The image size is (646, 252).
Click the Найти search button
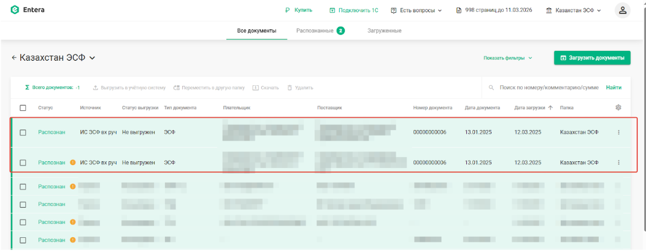tap(613, 88)
